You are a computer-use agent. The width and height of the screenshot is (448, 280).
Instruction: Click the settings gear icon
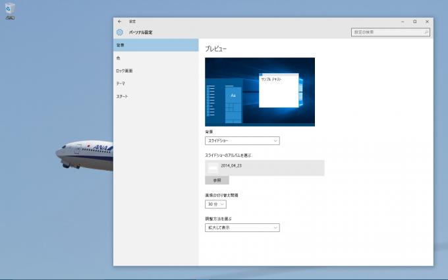point(120,32)
